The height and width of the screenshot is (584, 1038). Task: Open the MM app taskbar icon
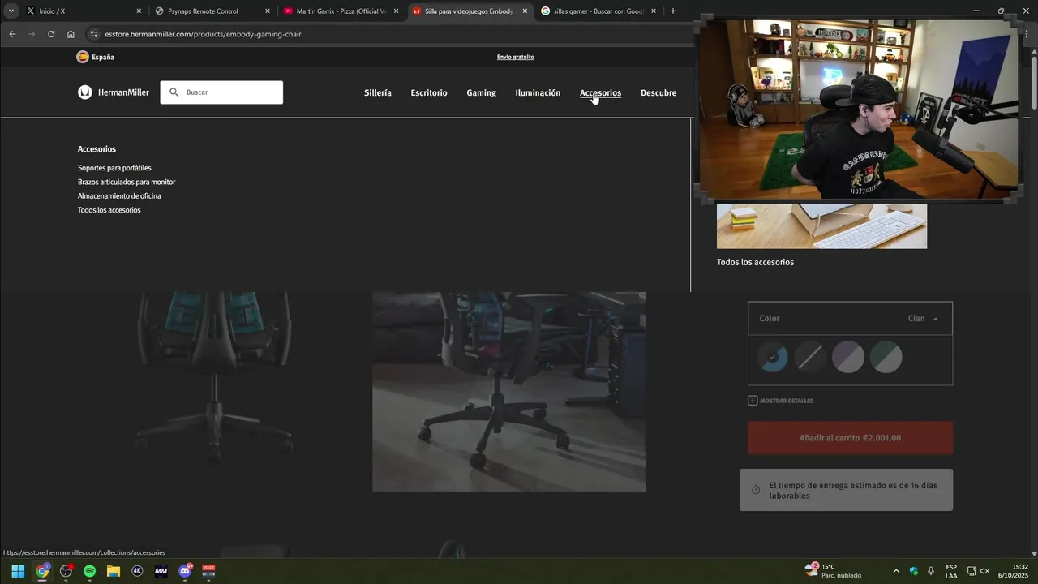(161, 571)
